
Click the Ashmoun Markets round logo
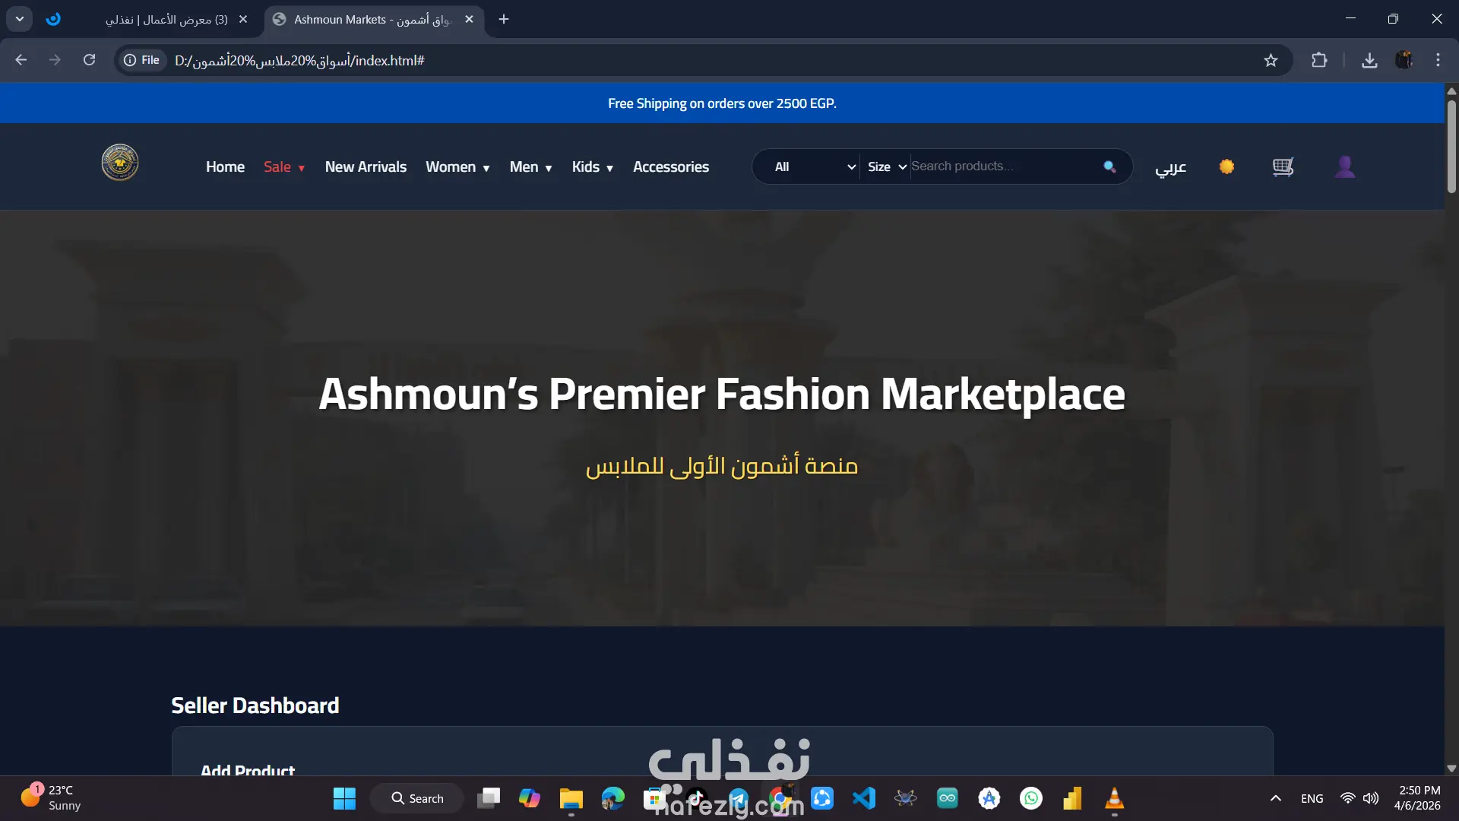(120, 163)
